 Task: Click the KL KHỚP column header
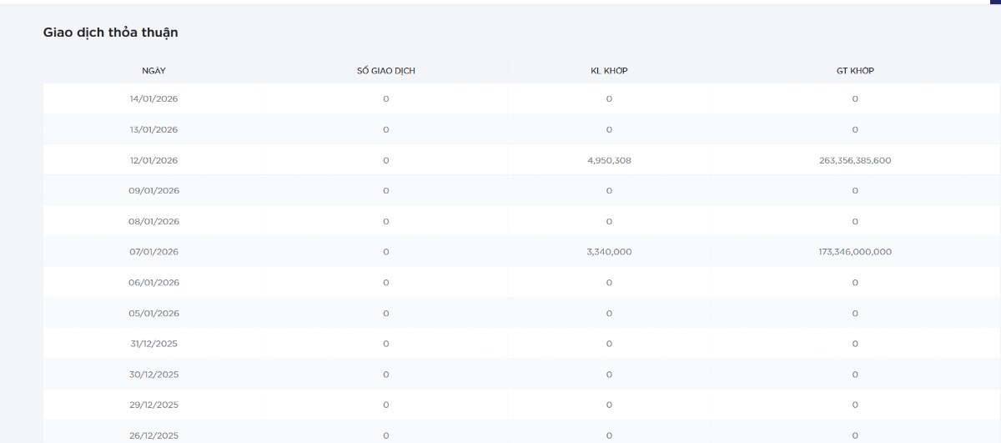tap(609, 71)
